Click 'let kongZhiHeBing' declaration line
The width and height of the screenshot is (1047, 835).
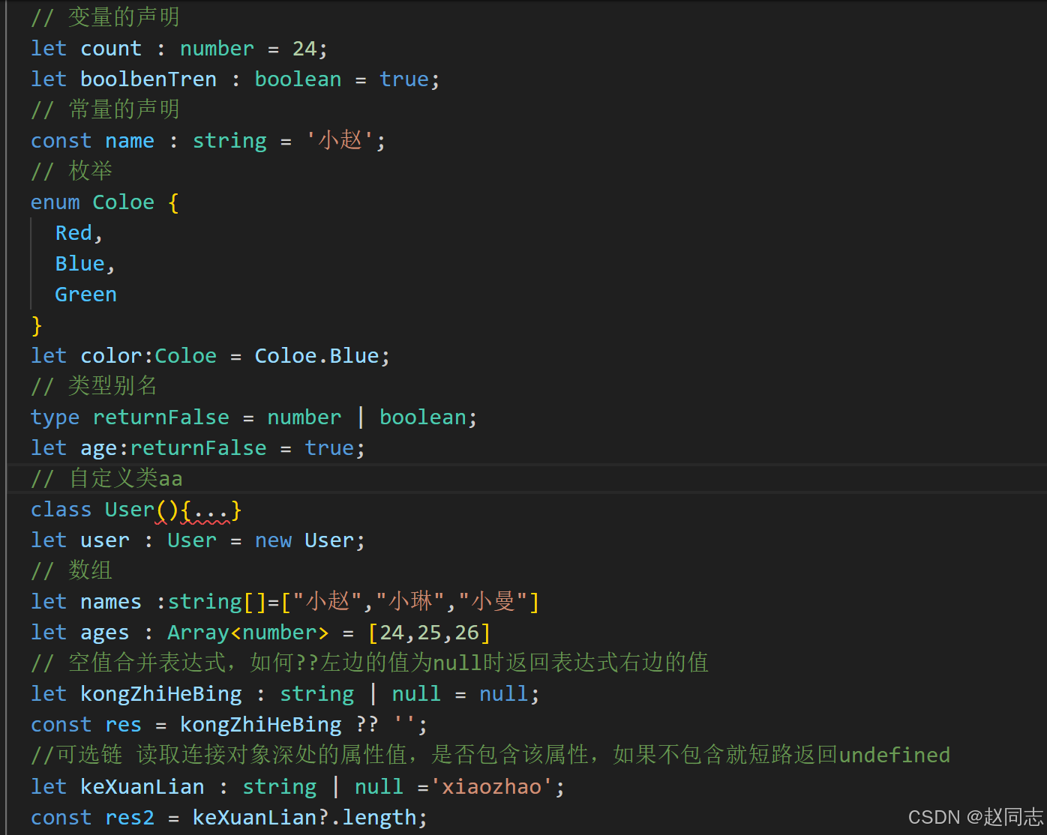[x=285, y=694]
